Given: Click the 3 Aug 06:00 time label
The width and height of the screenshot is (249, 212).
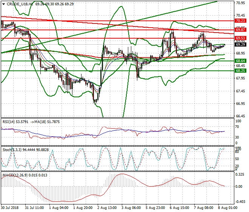Looking at the screenshot, I should click(131, 208).
